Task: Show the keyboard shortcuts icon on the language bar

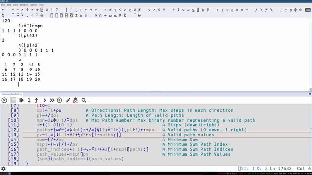Action: (308, 10)
